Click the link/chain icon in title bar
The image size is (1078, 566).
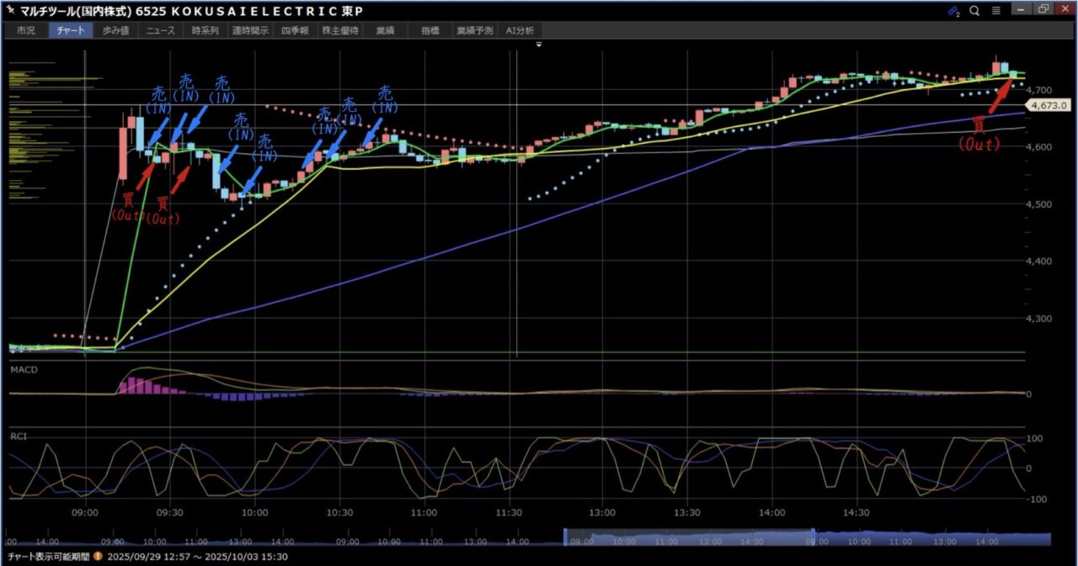pos(953,11)
